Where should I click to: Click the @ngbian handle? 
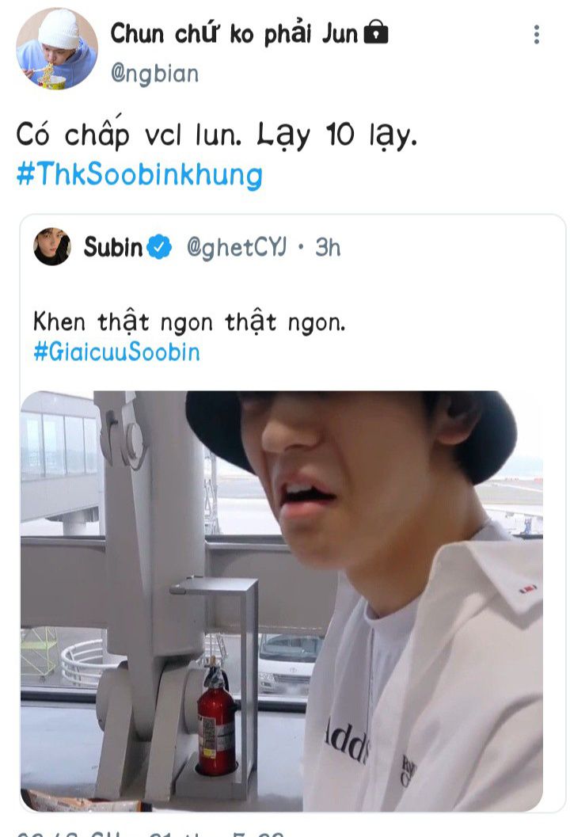[154, 74]
